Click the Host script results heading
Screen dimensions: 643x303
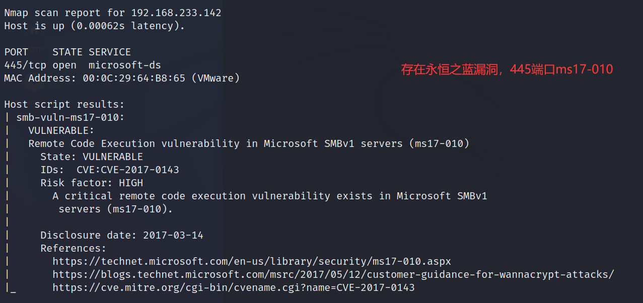point(64,105)
